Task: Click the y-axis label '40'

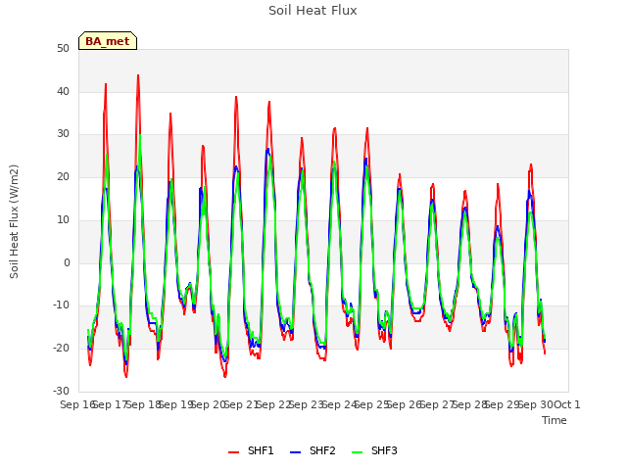Action: tap(63, 91)
